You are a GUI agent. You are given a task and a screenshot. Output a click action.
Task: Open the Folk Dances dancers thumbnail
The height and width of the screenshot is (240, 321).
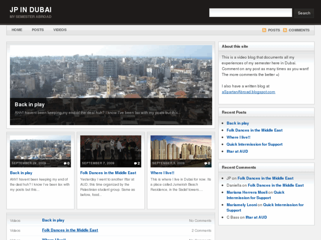coord(110,151)
